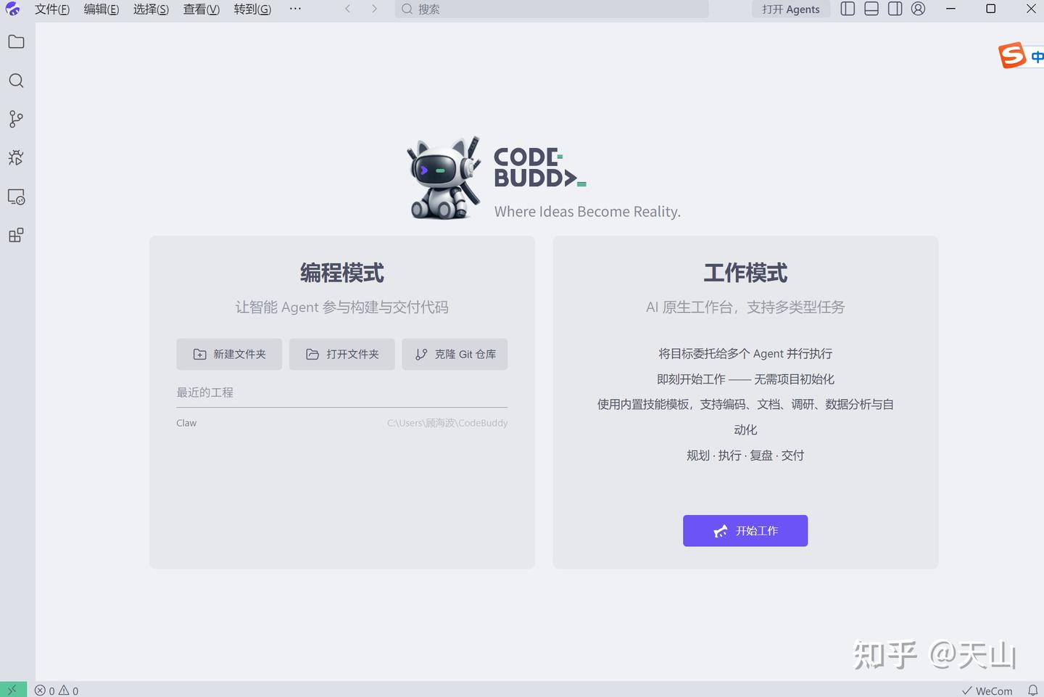Click the 新建文件夹 button

point(229,354)
